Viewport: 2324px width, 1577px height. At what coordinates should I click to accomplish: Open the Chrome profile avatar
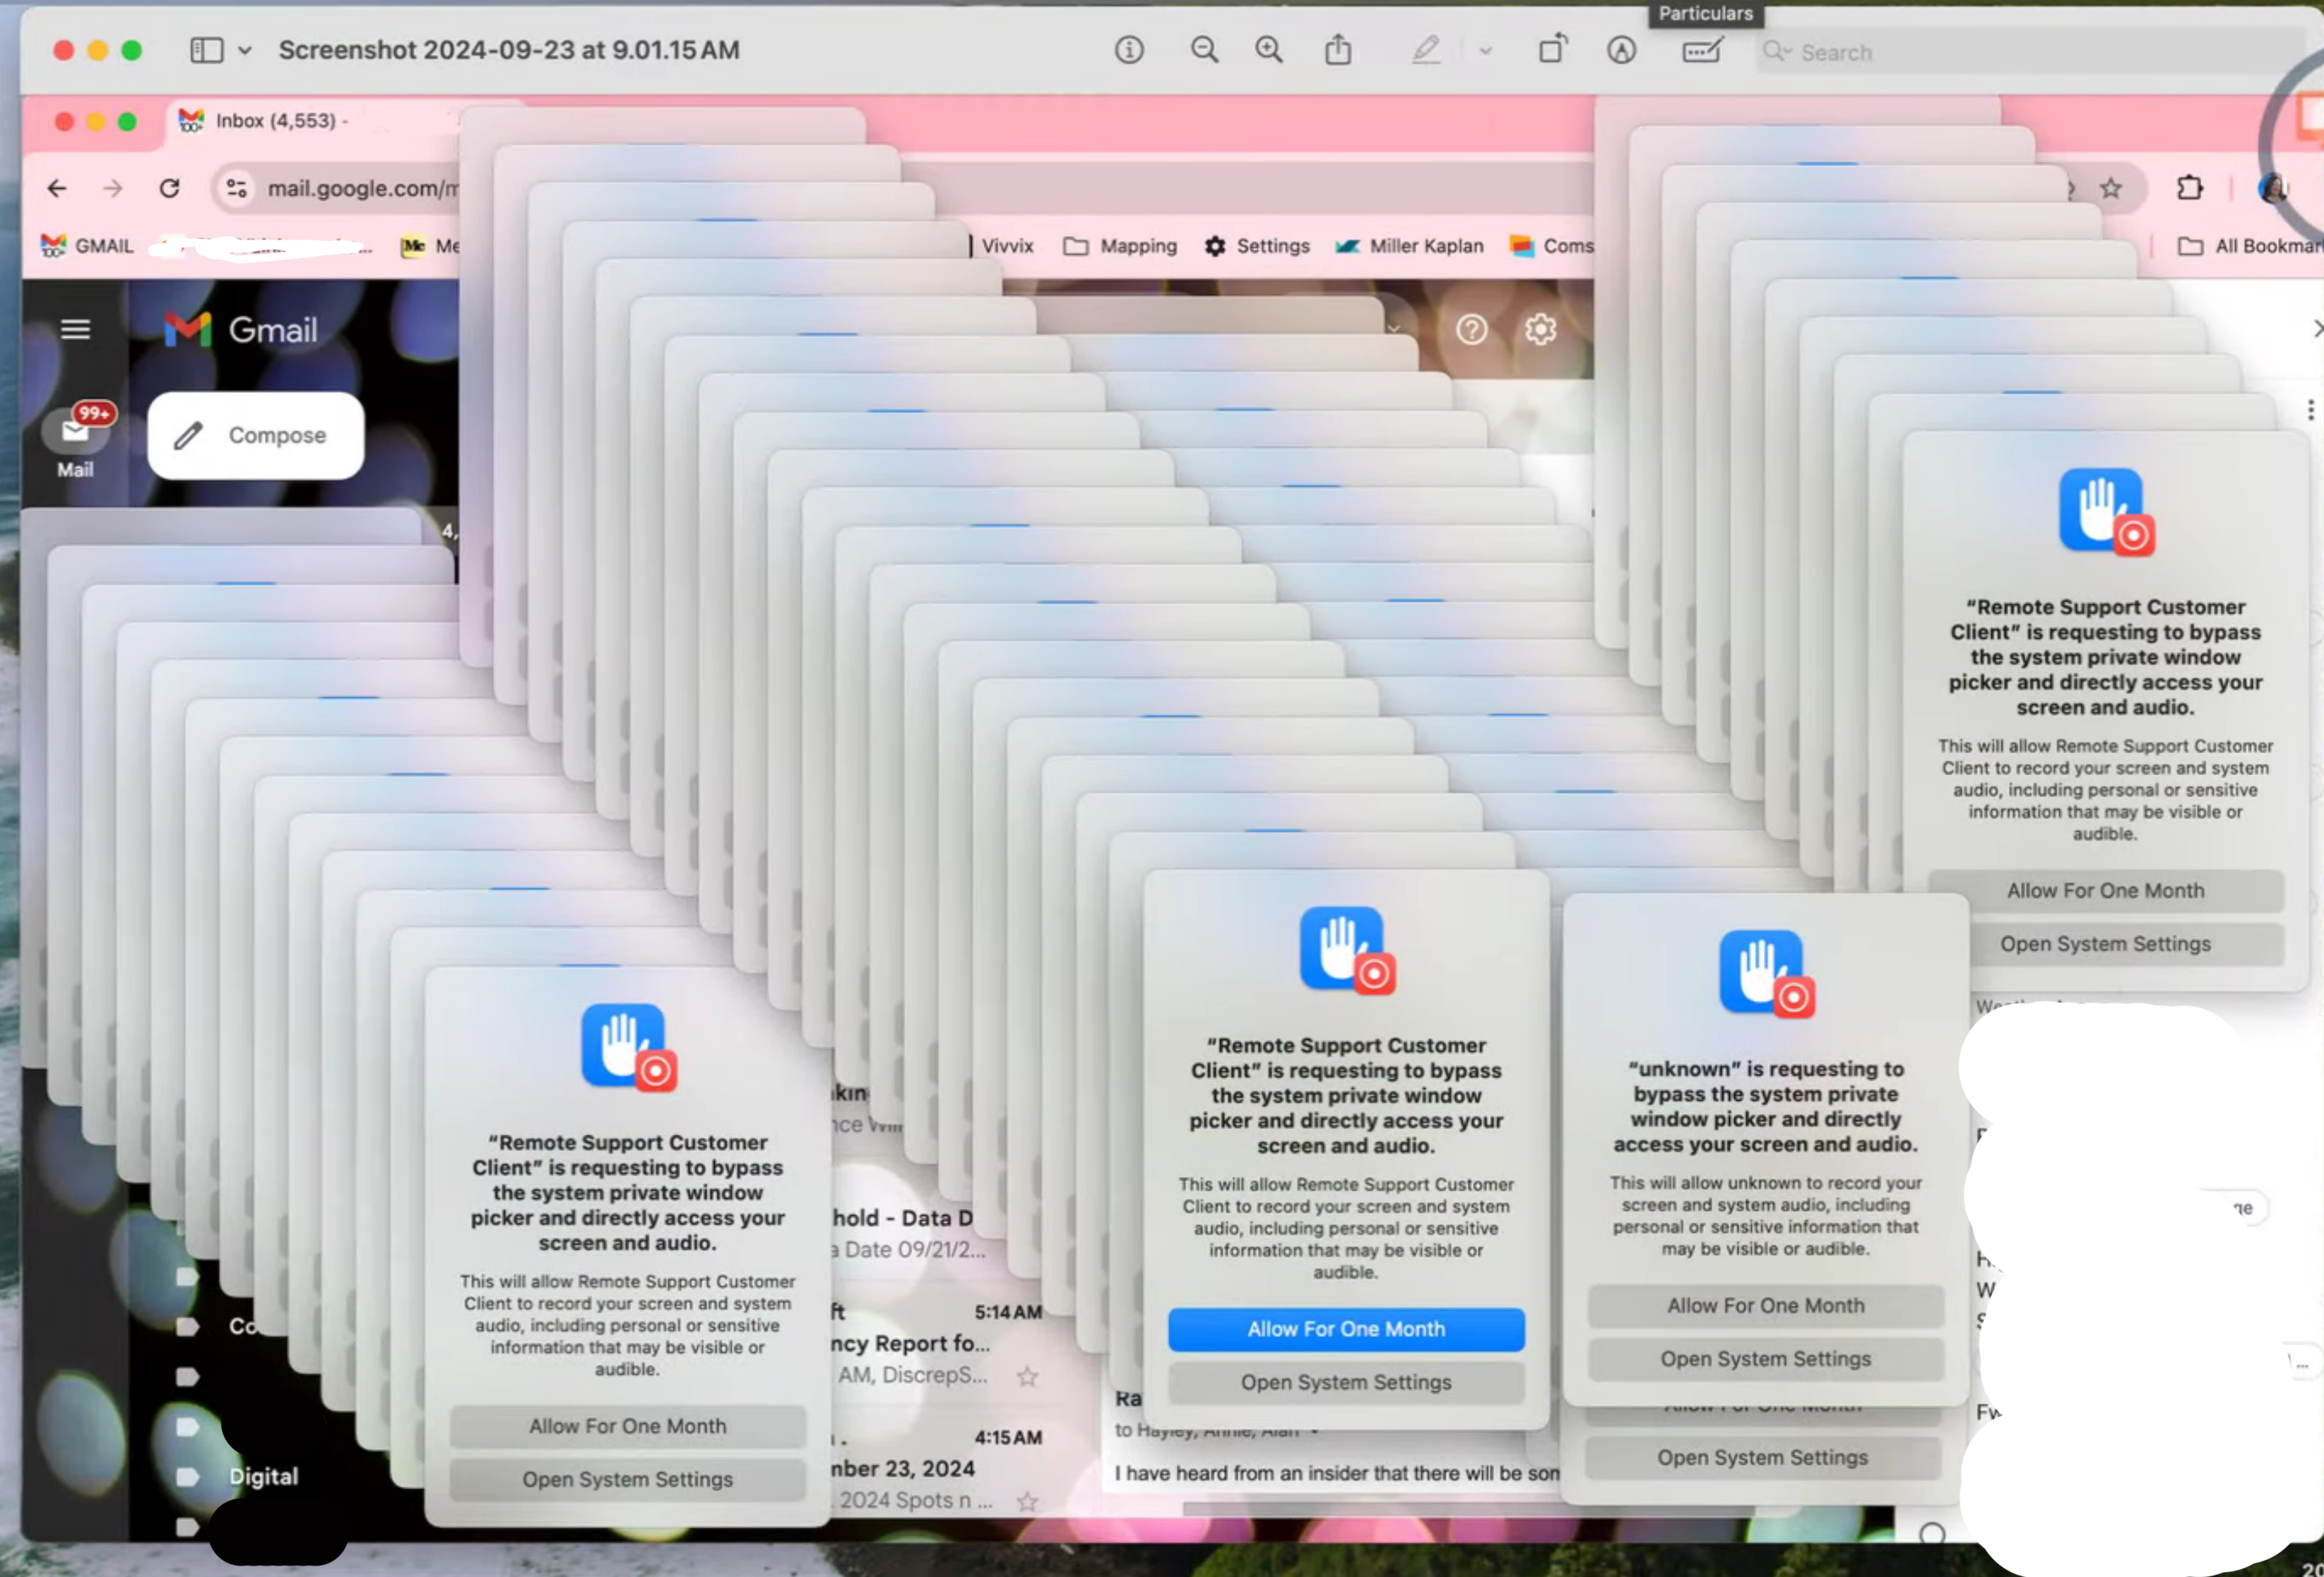click(2273, 188)
